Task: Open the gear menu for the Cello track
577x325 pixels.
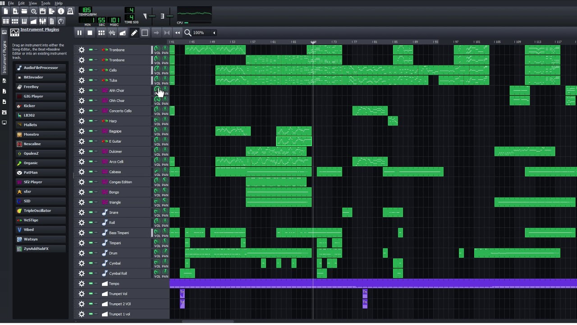Action: pos(82,70)
